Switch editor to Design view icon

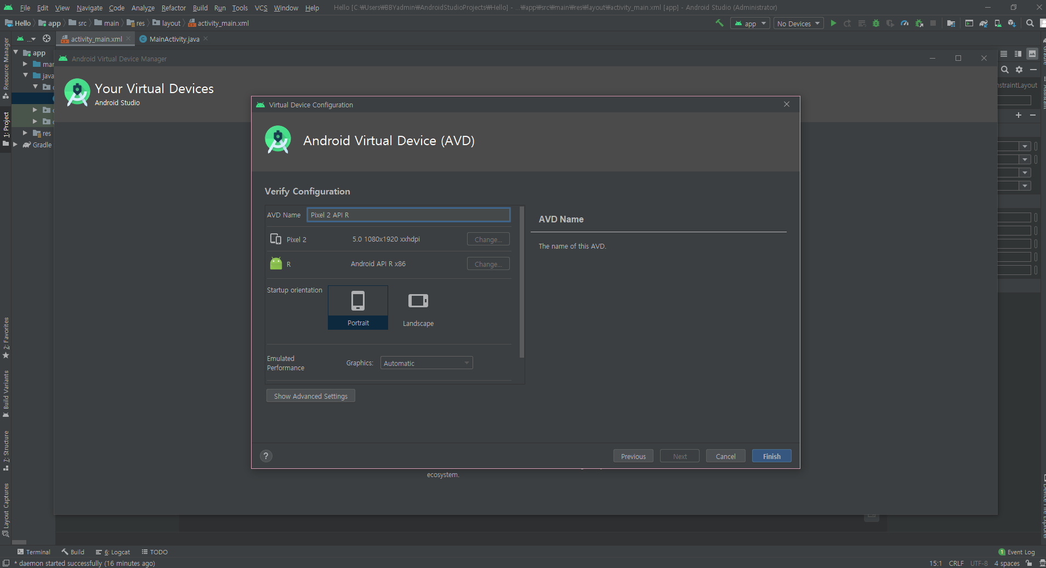pos(1032,54)
